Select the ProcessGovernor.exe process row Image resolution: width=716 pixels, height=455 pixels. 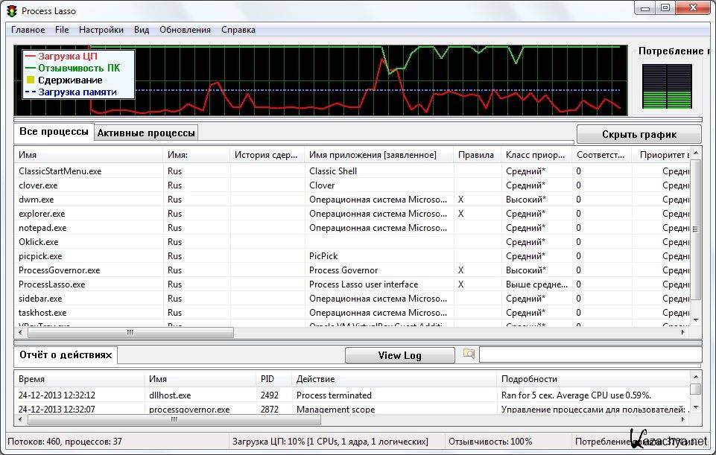click(59, 270)
